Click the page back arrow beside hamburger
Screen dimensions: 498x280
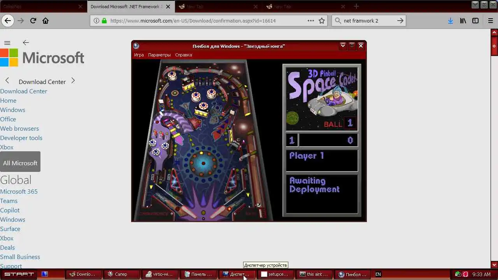[26, 43]
